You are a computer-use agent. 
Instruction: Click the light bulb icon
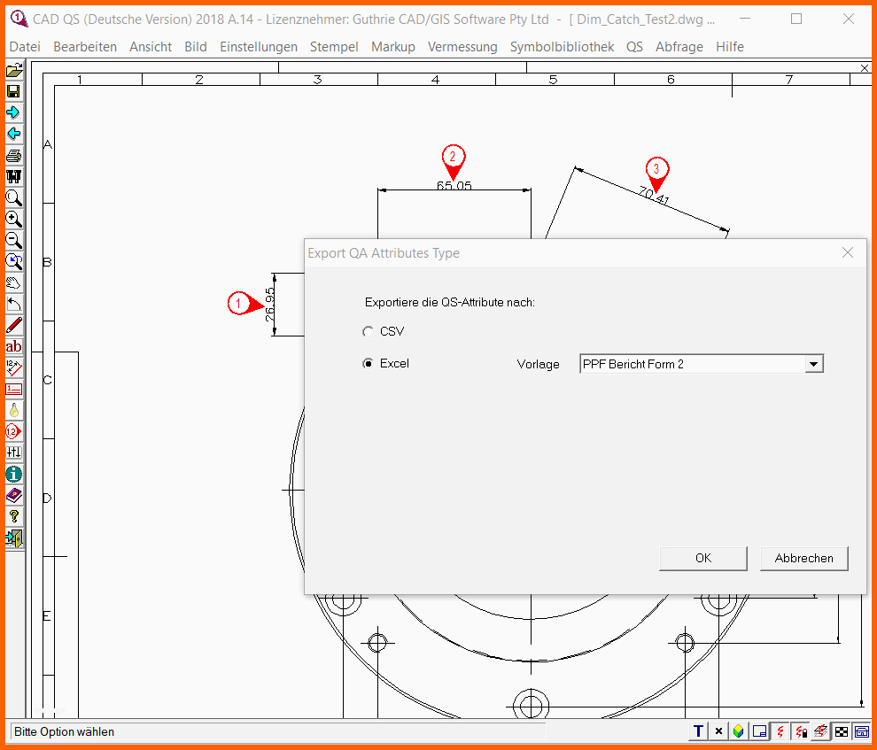pyautogui.click(x=14, y=410)
